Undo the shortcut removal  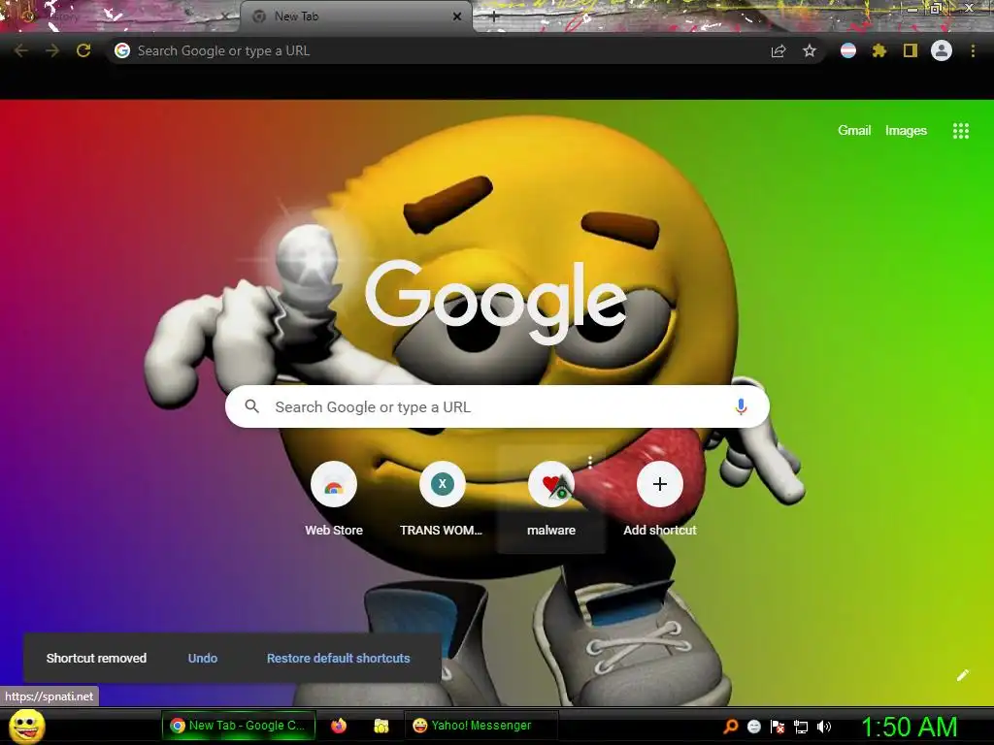click(203, 659)
